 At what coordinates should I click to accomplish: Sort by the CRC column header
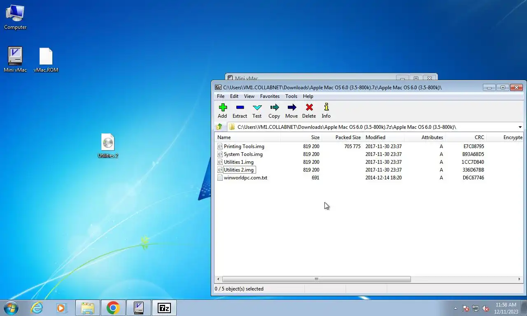coord(466,137)
